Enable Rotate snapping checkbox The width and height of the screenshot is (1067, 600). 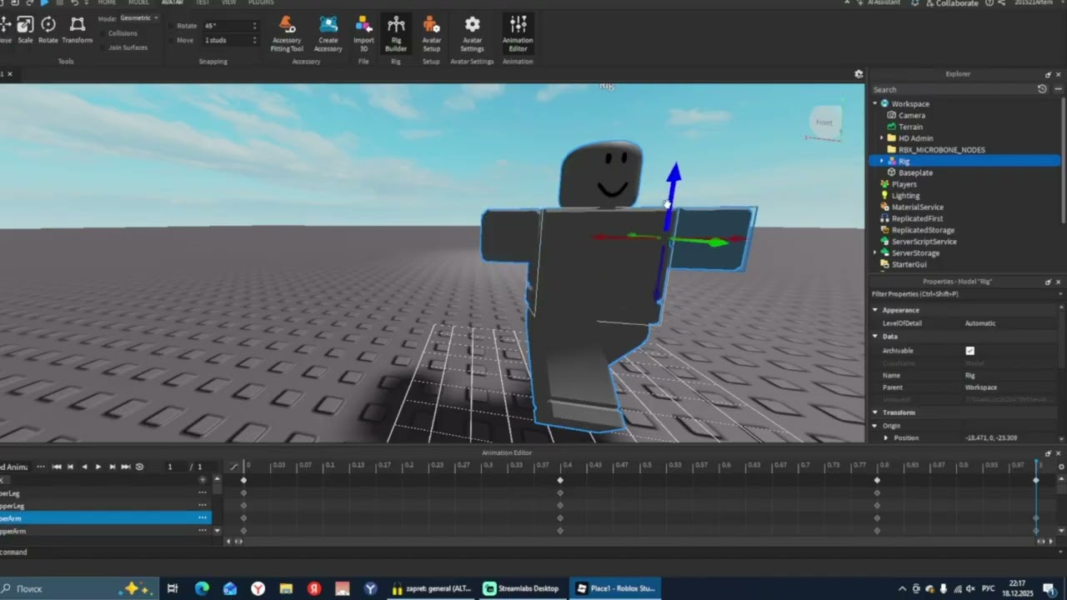click(x=171, y=26)
